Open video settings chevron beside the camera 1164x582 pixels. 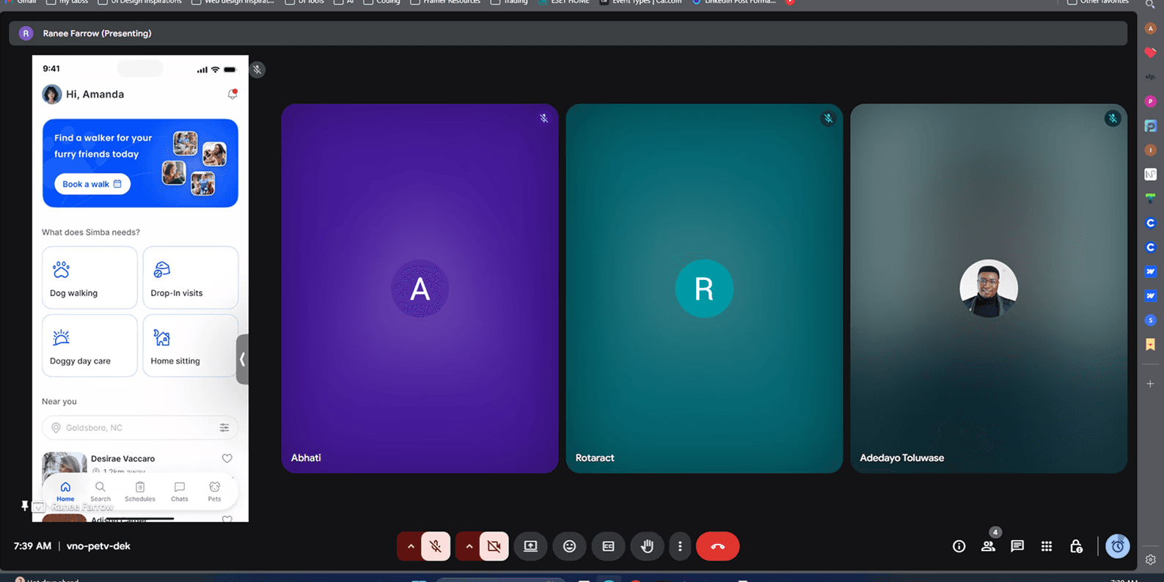[x=469, y=546]
